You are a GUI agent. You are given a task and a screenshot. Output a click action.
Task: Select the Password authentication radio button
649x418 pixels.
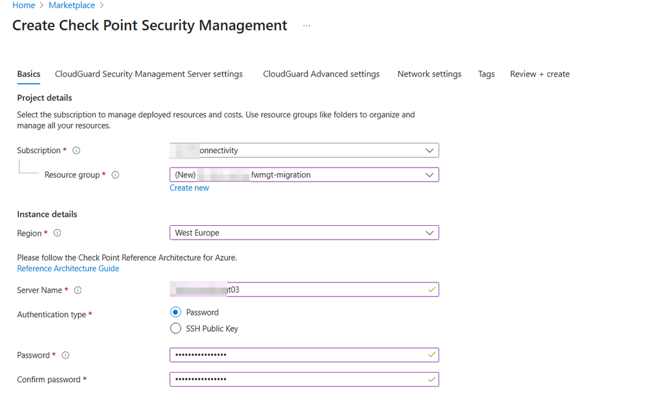[175, 312]
